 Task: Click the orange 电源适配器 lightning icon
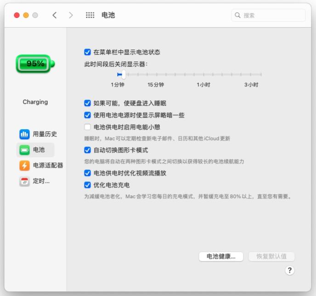coord(25,165)
